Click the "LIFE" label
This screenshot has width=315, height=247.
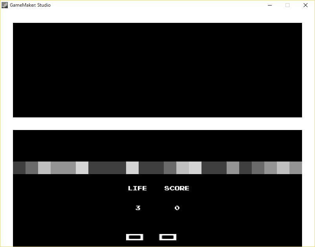[x=137, y=188]
